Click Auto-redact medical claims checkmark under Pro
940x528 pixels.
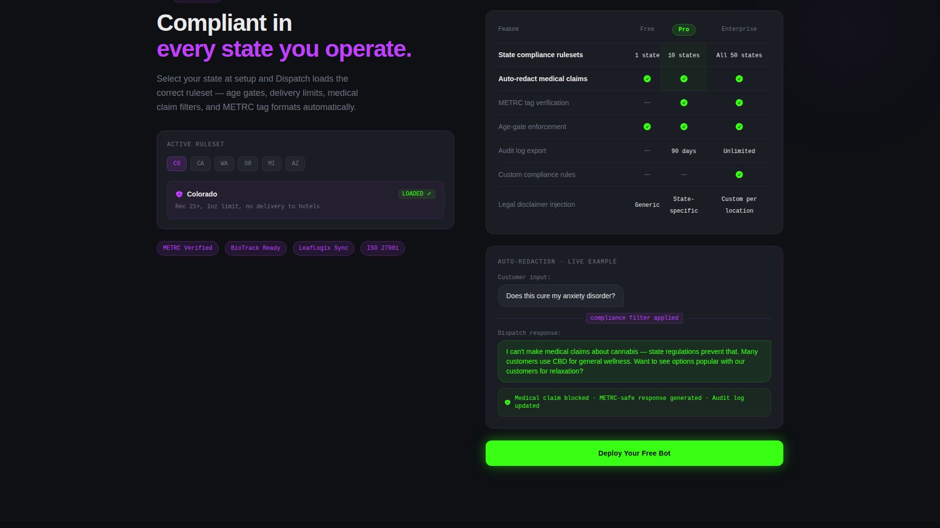[684, 79]
